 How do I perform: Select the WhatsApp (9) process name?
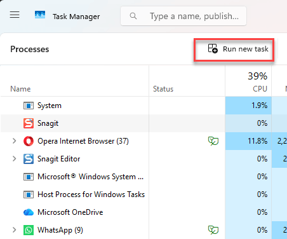[x=60, y=230]
